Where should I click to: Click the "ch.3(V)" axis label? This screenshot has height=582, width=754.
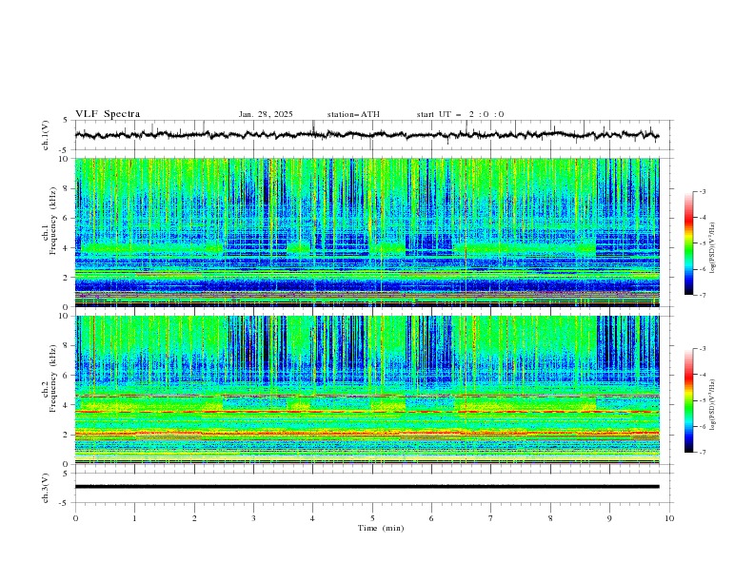pyautogui.click(x=46, y=488)
